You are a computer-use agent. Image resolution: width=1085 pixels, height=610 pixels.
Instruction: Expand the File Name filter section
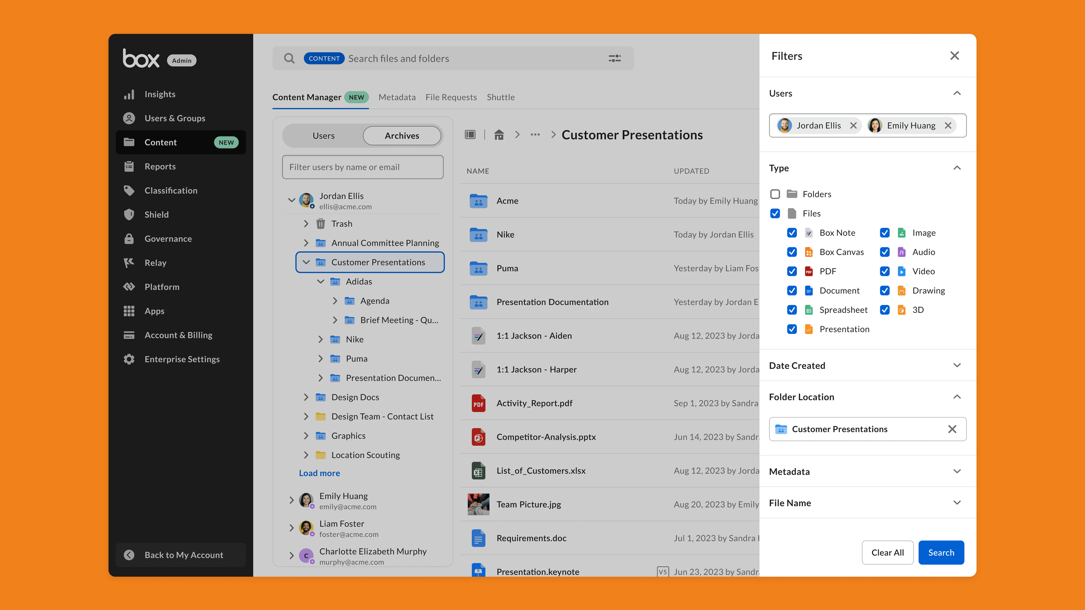[x=957, y=503]
